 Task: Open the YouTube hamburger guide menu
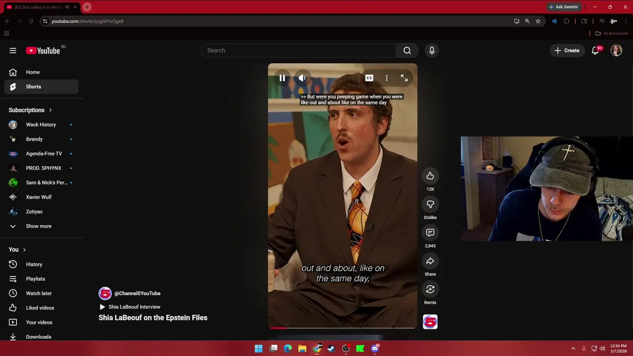click(x=13, y=50)
